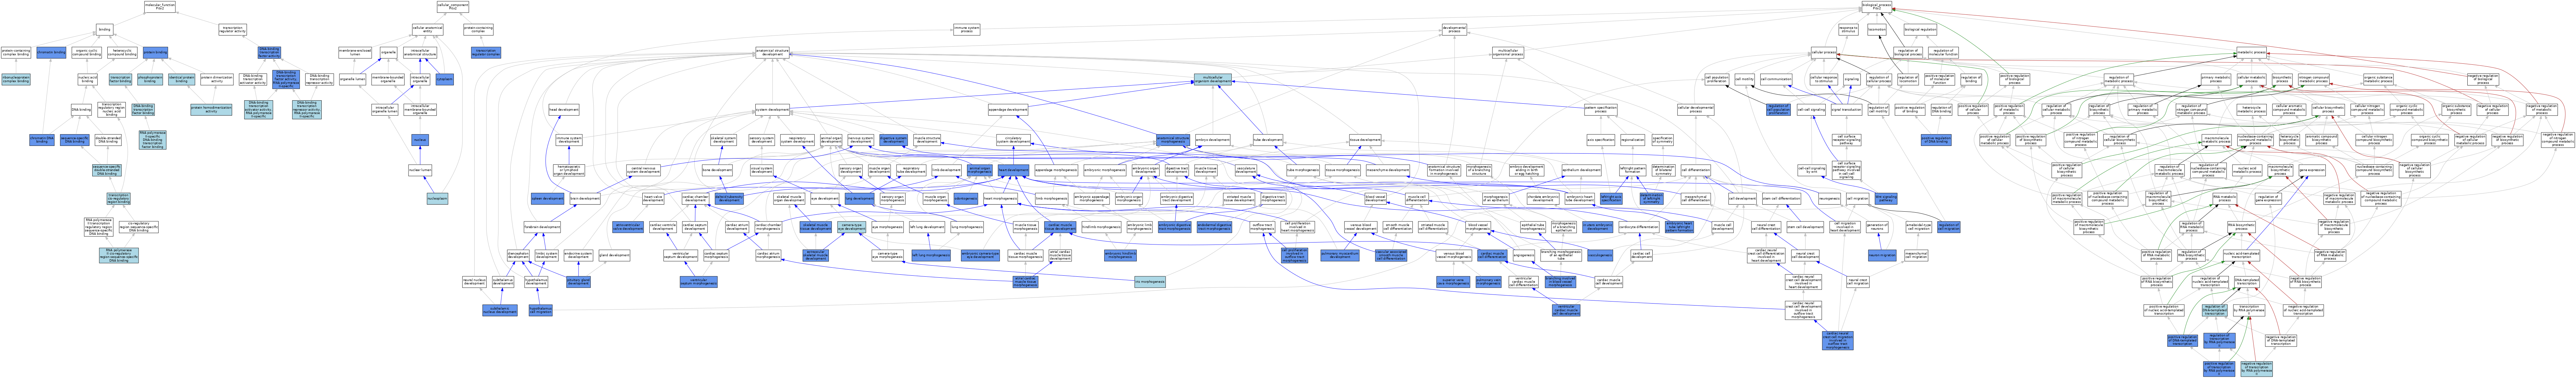Select the 'multicellular organism development' light blue node
The image size is (2576, 378).
(1213, 79)
